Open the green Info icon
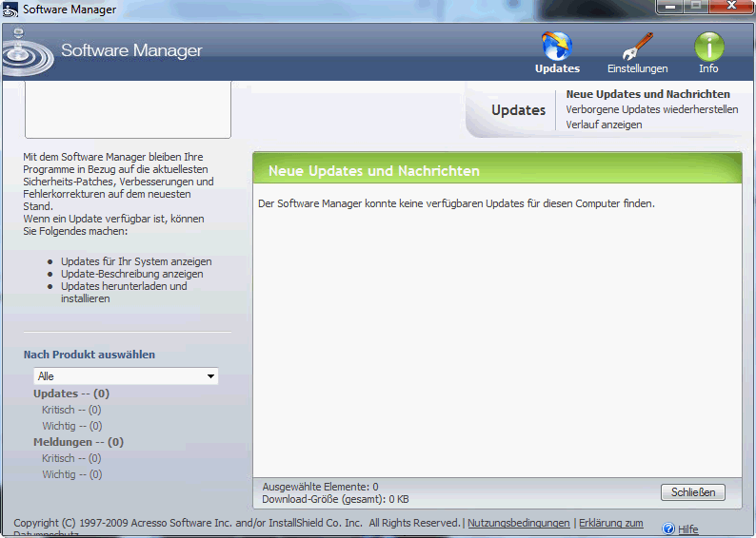Image resolution: width=756 pixels, height=538 pixels. (x=708, y=47)
